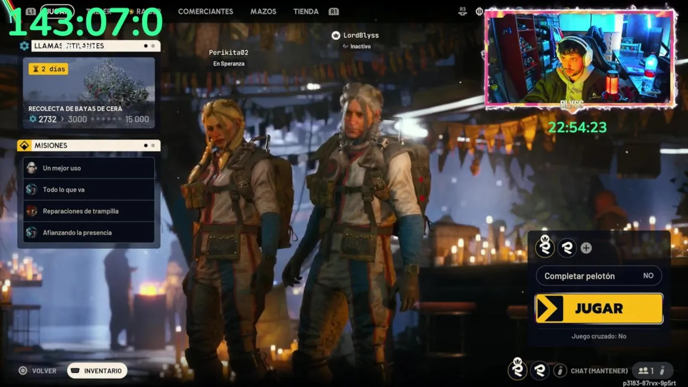Click the 2732 event points value
The image size is (688, 387).
pos(47,119)
